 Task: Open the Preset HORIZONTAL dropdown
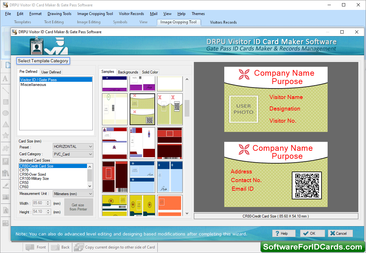[x=73, y=147]
